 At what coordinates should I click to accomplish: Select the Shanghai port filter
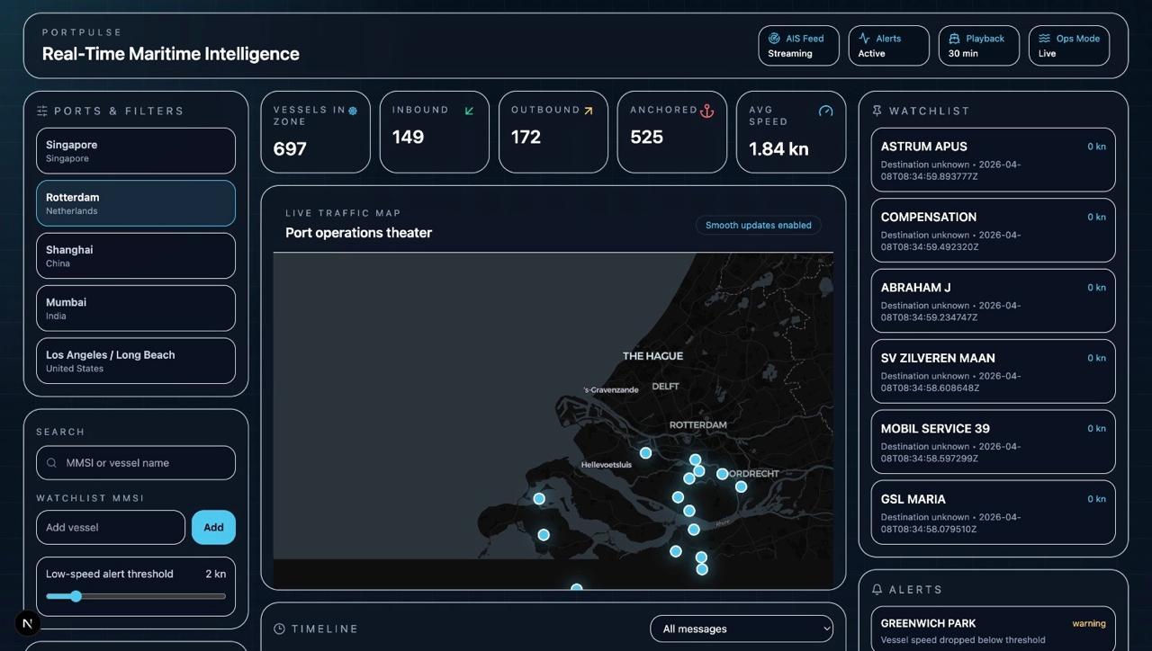[136, 256]
